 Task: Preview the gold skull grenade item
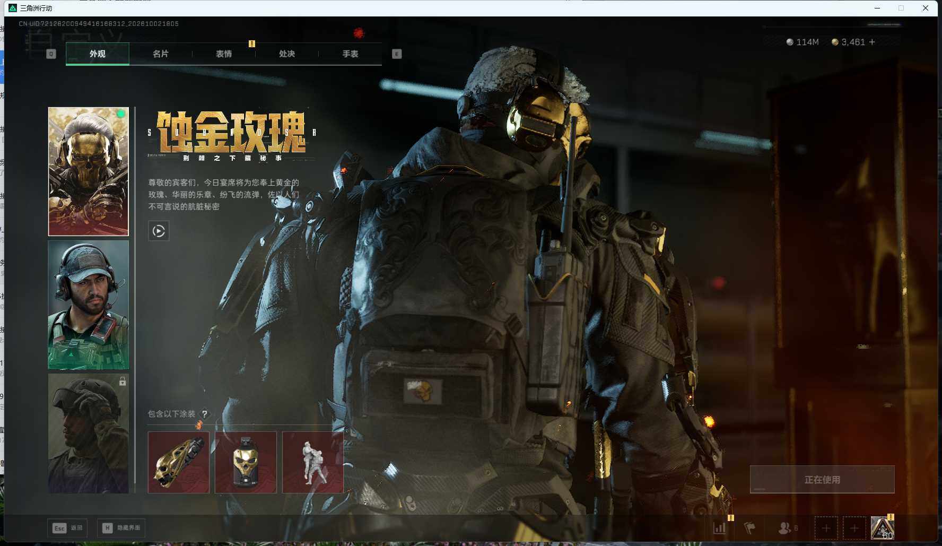tap(246, 462)
